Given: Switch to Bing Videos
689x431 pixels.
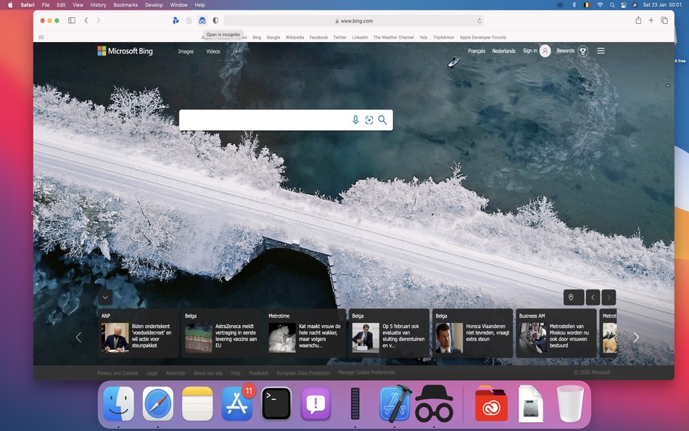Looking at the screenshot, I should click(213, 52).
